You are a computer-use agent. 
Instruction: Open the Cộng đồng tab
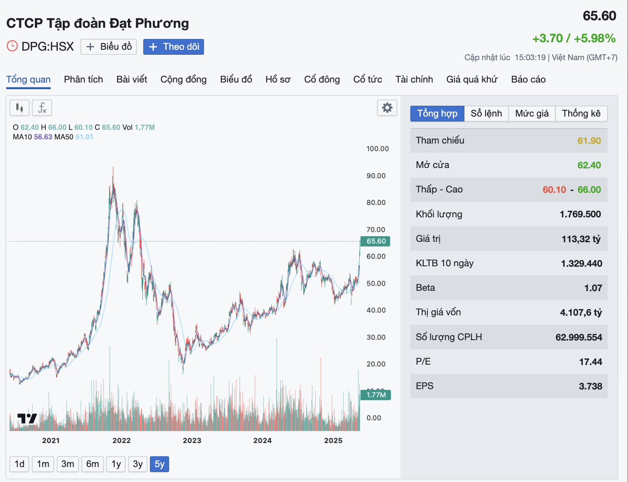(x=184, y=79)
